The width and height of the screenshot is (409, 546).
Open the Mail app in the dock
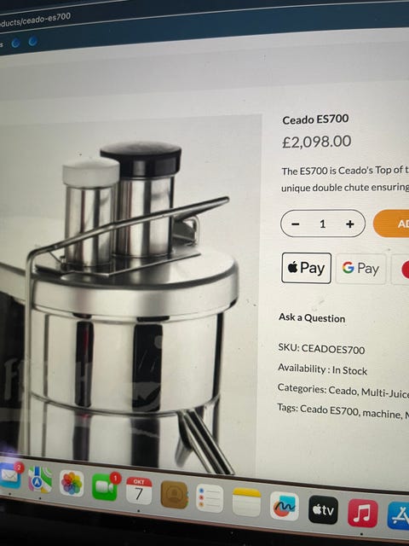(x=9, y=475)
